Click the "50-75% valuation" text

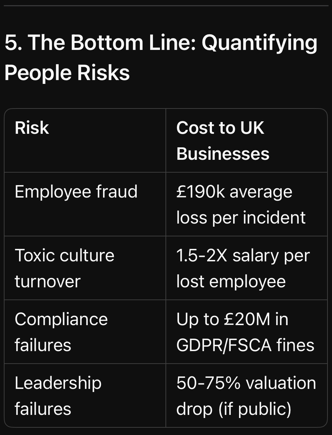246,383
